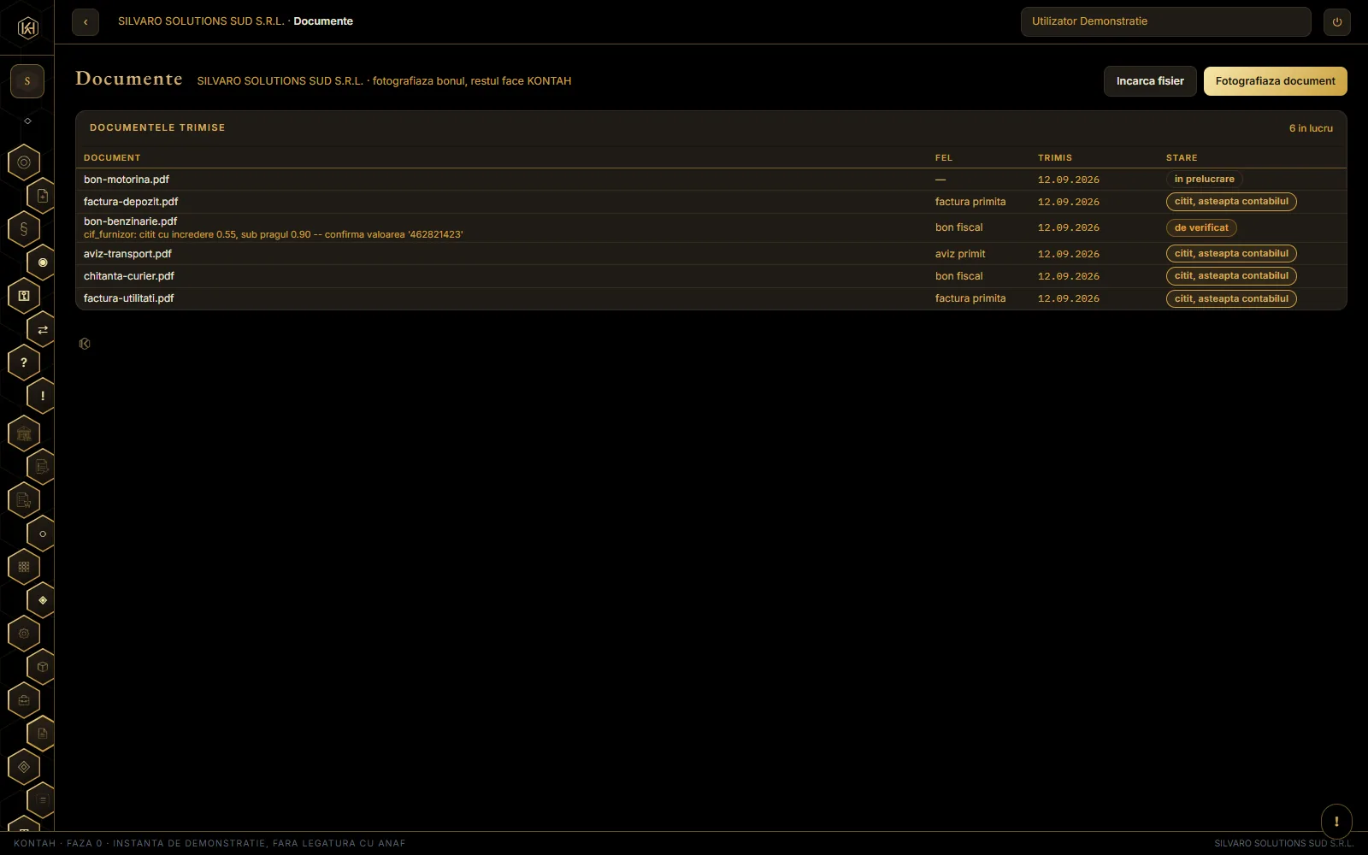
Task: Open the bank building hexagon icon
Action: pyautogui.click(x=24, y=433)
